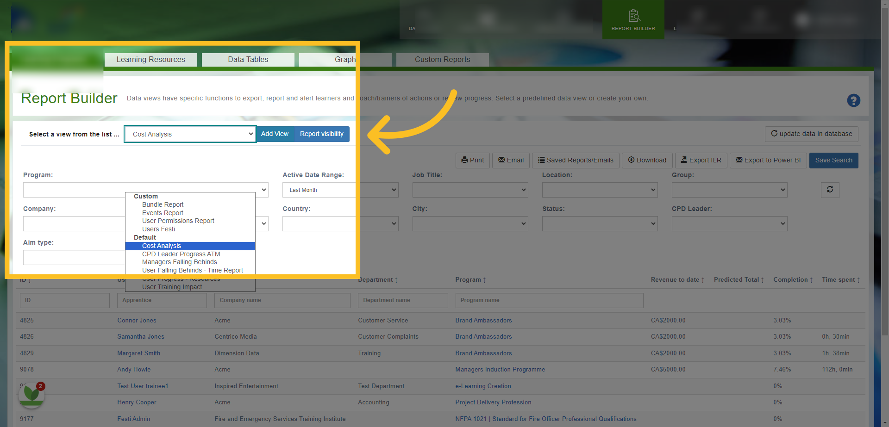Click the refresh filters icon button
Viewport: 889px width, 427px height.
(830, 190)
